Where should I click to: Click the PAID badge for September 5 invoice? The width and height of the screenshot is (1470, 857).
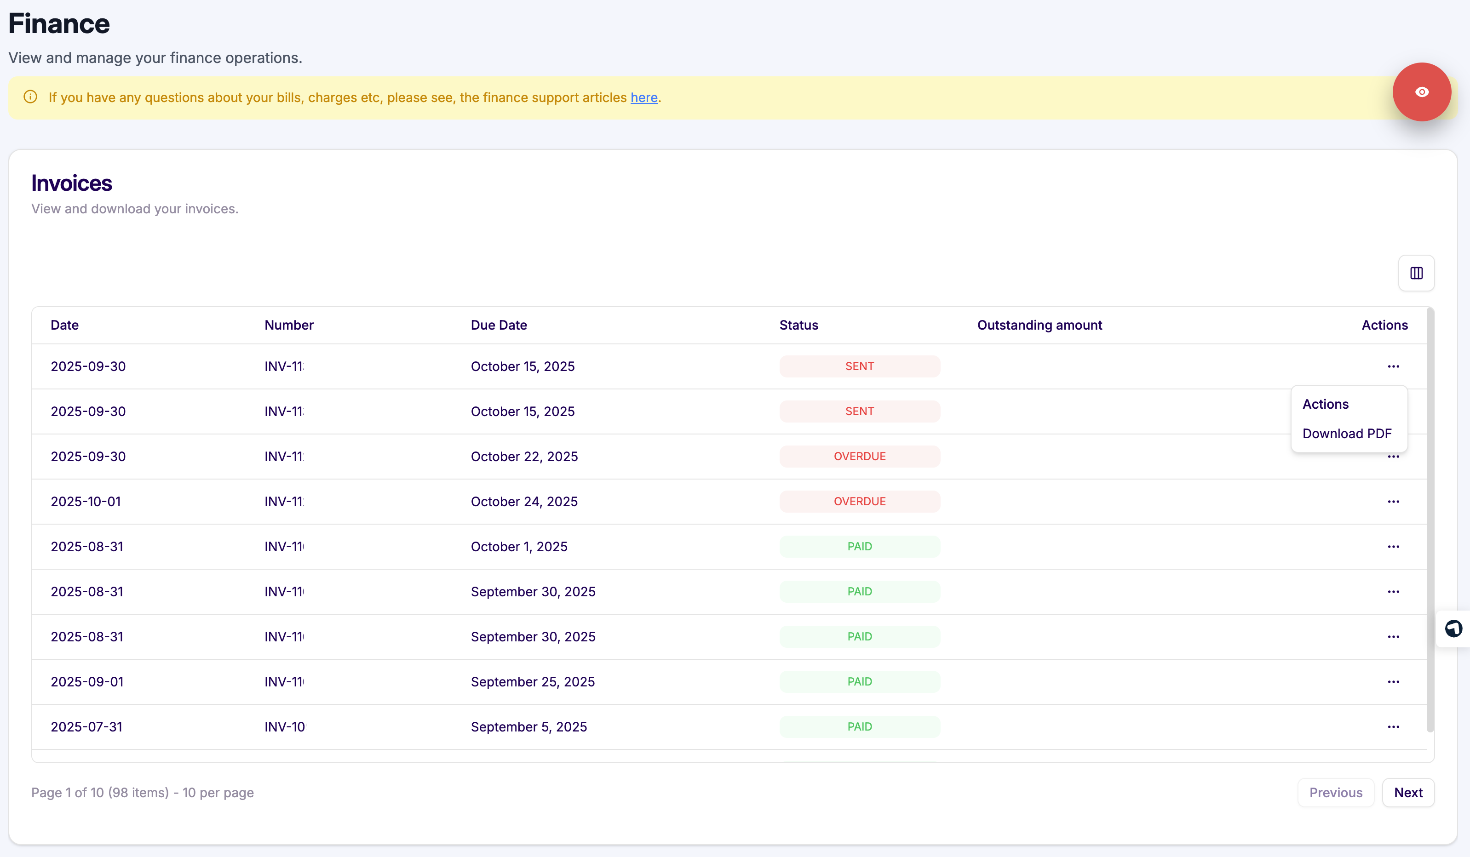point(859,726)
